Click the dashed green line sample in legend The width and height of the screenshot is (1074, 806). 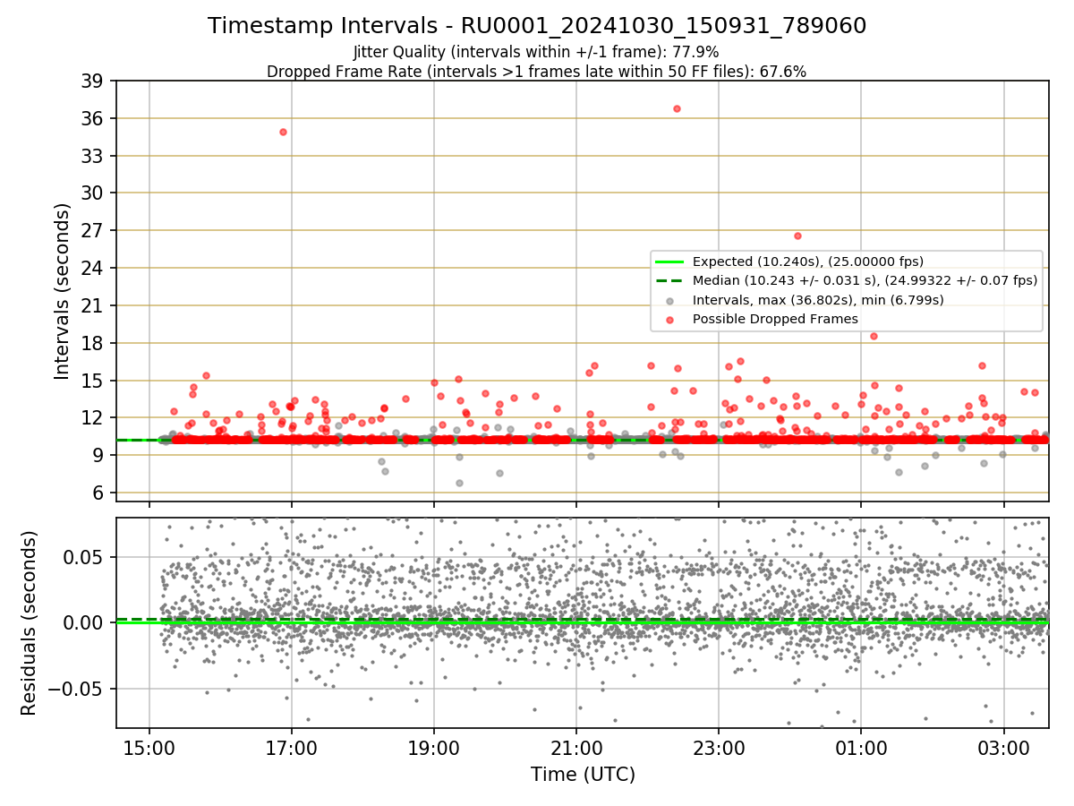[x=669, y=280]
